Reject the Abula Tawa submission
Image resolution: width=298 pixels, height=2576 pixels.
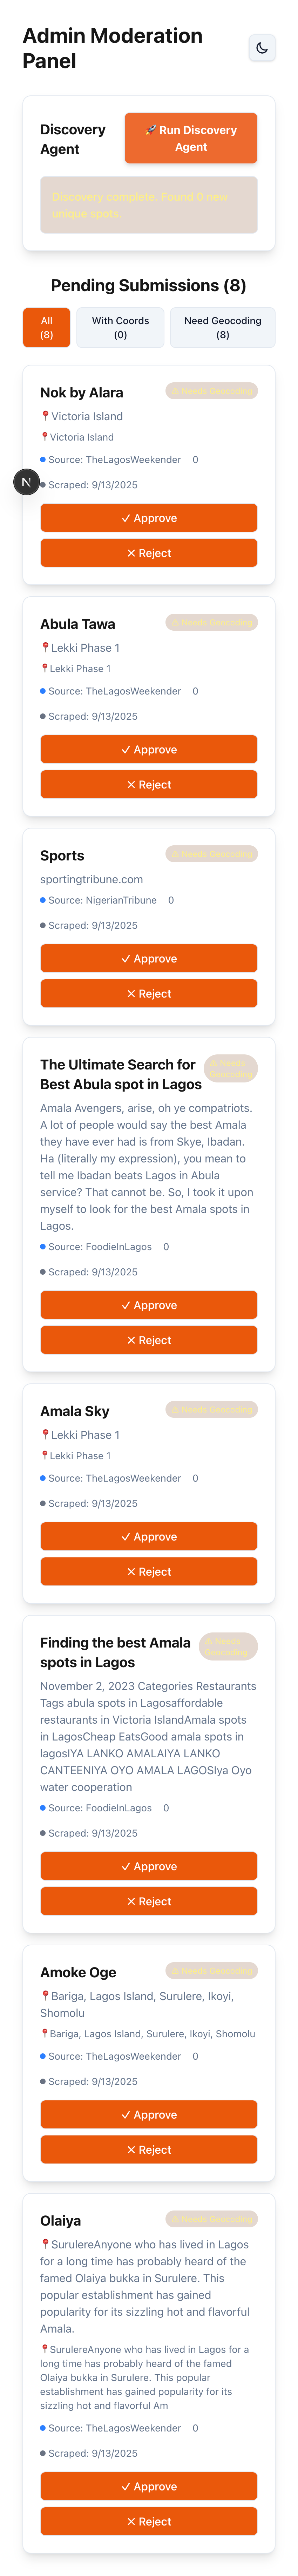coord(148,784)
